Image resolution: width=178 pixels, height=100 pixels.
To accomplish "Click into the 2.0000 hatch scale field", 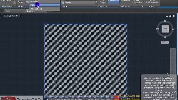I will click(80, 2).
